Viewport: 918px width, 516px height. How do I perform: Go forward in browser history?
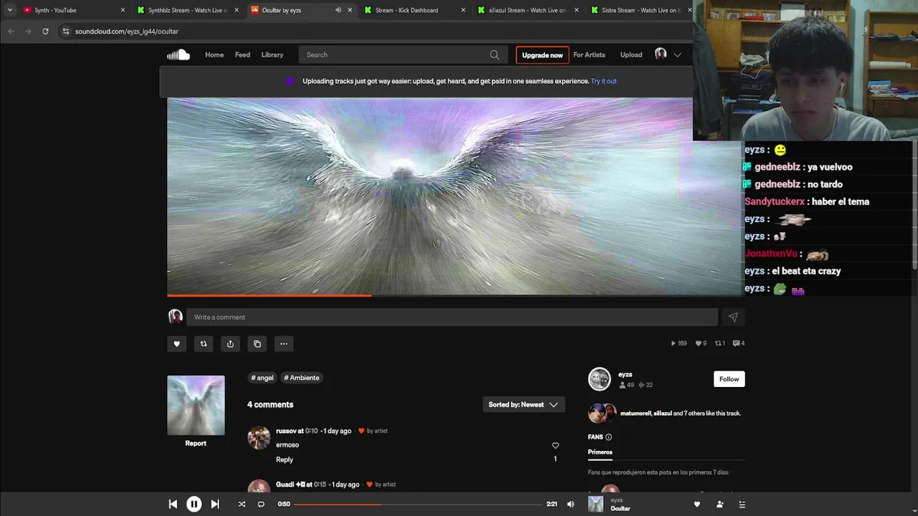tap(28, 32)
